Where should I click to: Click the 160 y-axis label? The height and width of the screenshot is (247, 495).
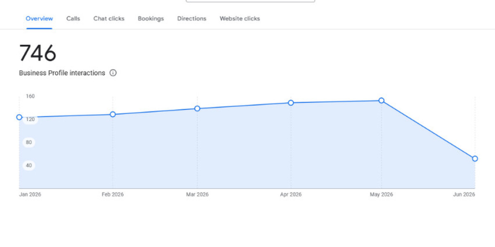coord(30,96)
